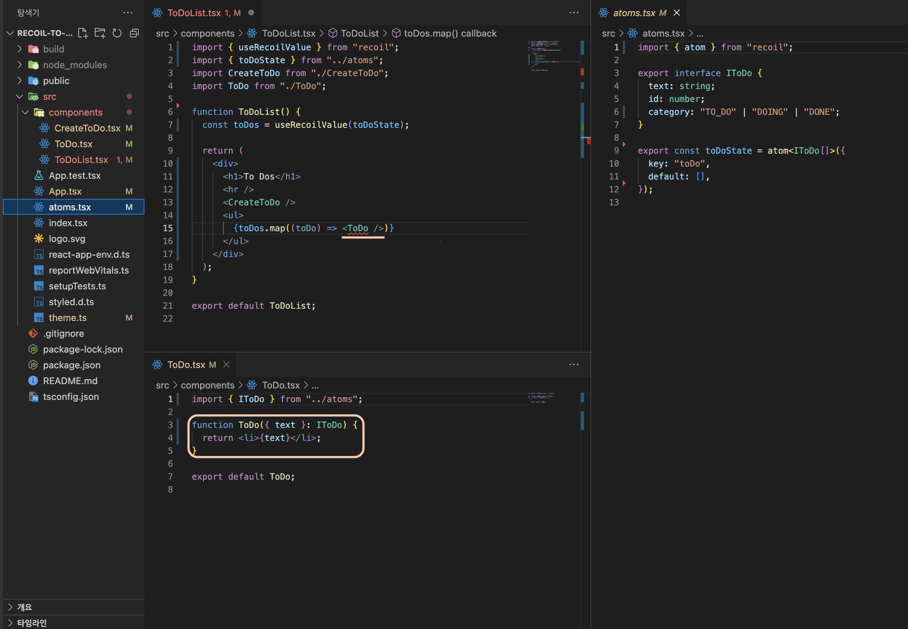The image size is (908, 629).
Task: Collapse all folders in explorer
Action: click(134, 33)
